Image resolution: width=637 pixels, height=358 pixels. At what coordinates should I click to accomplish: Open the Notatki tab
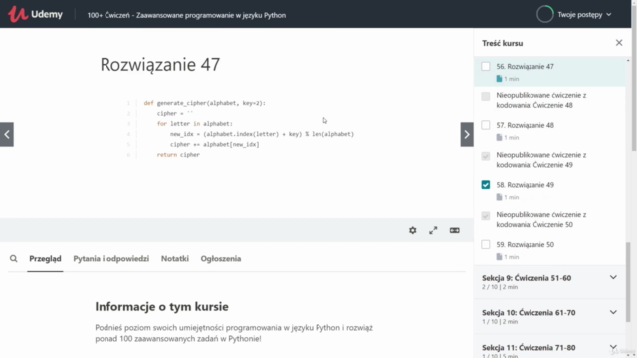coord(175,259)
